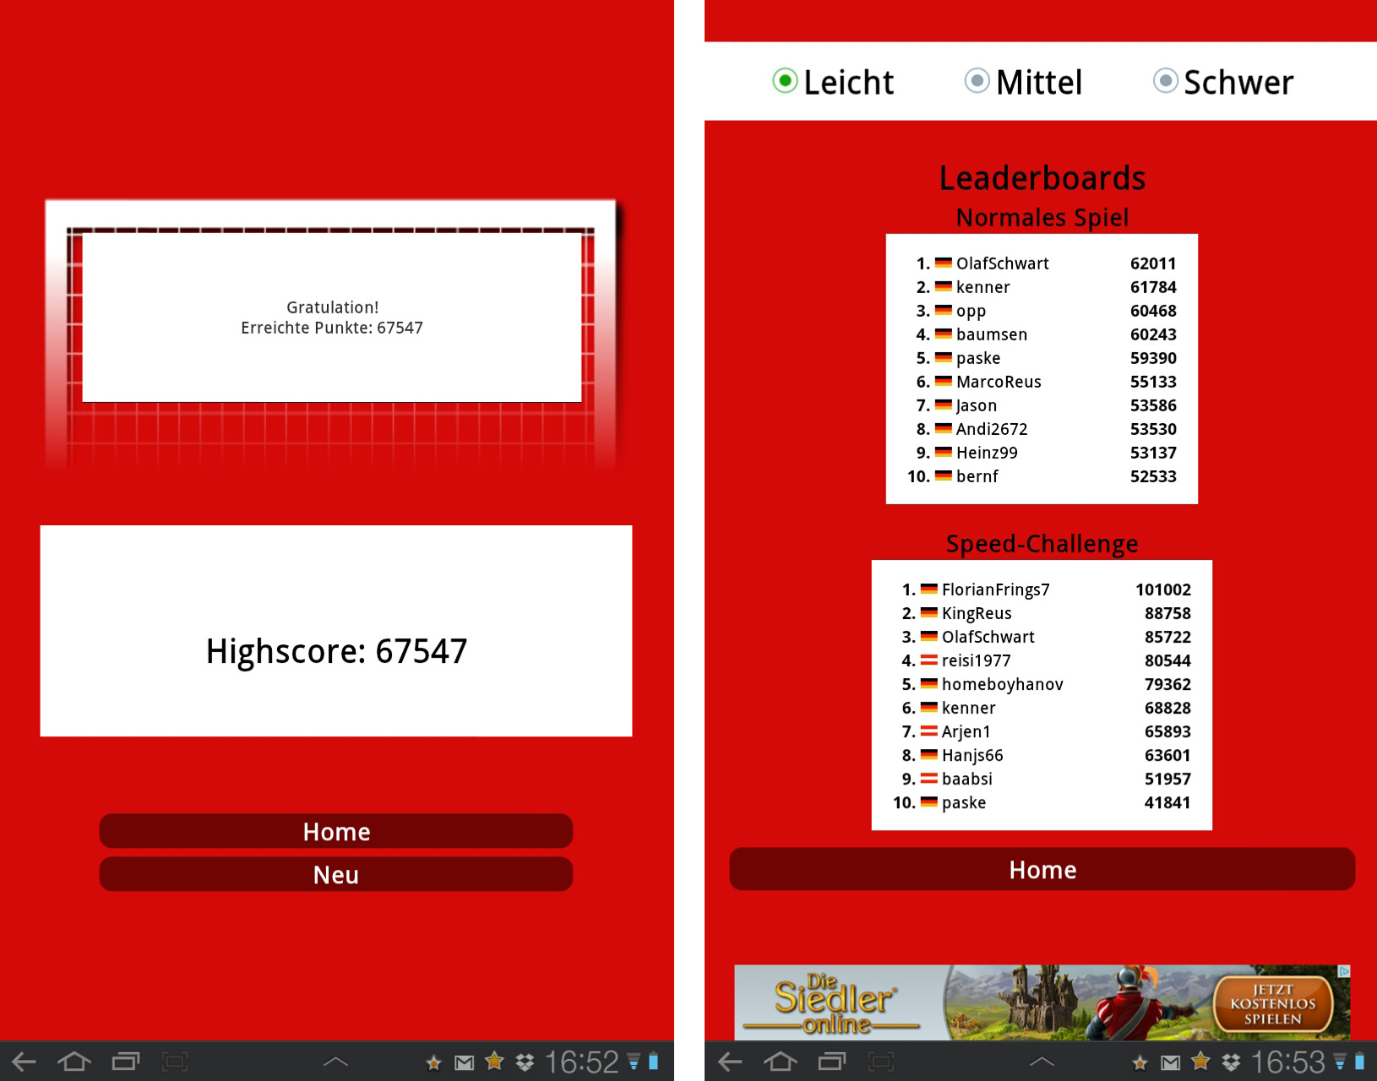
Task: Select the Mittel difficulty radio button
Action: (x=977, y=81)
